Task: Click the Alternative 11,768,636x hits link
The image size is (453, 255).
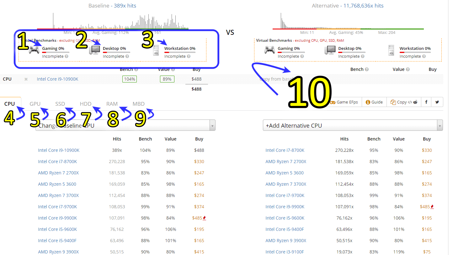Action: (x=363, y=6)
